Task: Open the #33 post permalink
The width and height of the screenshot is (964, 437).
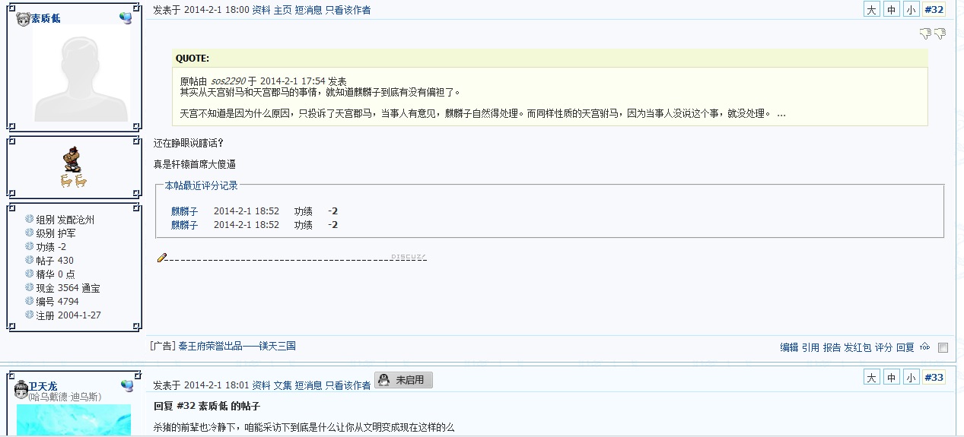Action: pyautogui.click(x=934, y=378)
